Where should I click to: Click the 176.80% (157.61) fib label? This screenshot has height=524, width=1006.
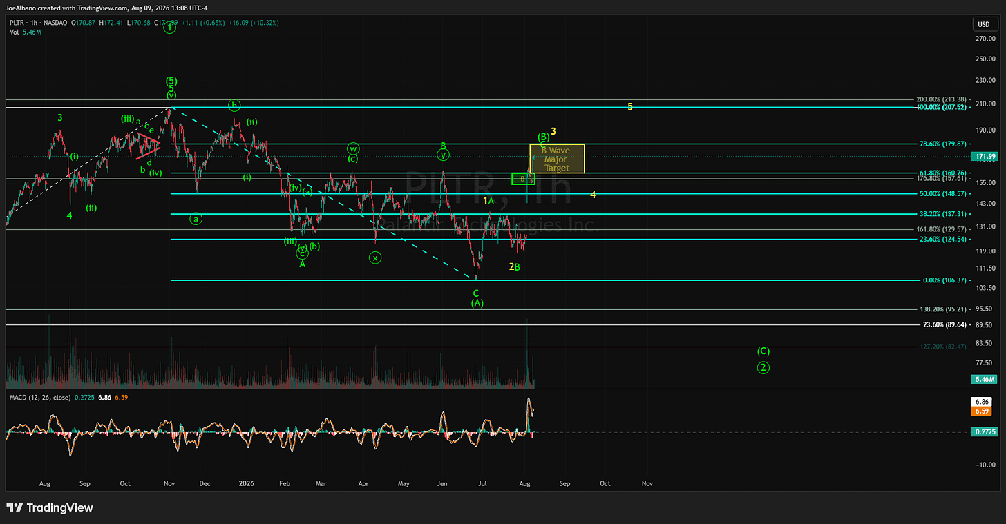coord(941,179)
